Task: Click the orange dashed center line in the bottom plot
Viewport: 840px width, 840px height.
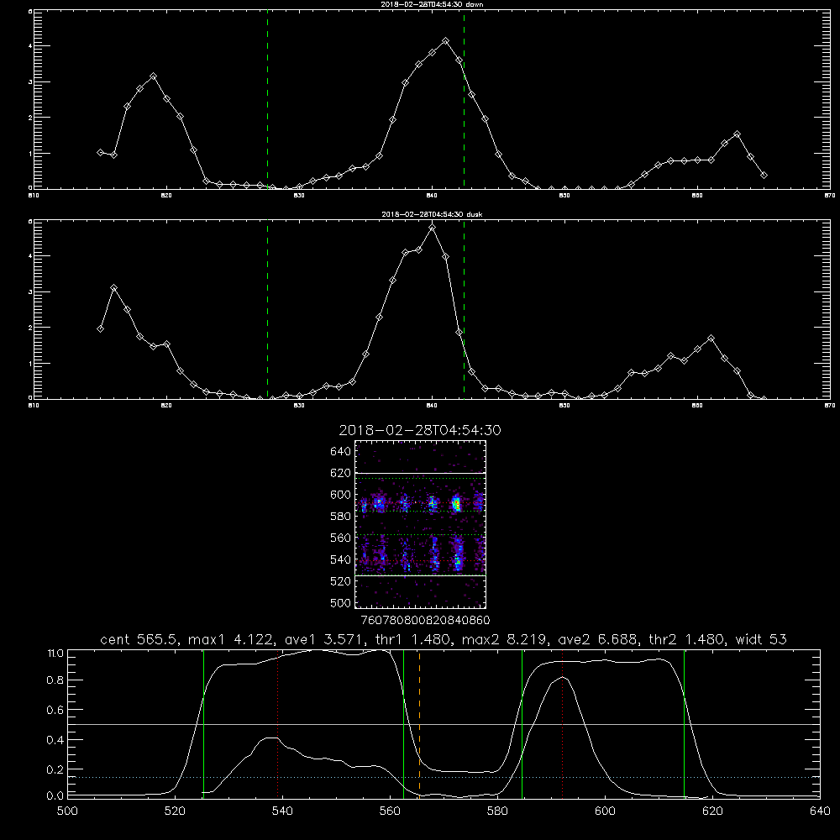Action: click(x=419, y=723)
